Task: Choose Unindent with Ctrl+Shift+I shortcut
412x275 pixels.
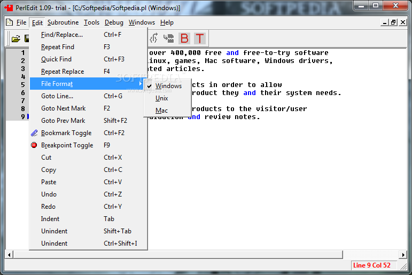Action: pos(88,243)
